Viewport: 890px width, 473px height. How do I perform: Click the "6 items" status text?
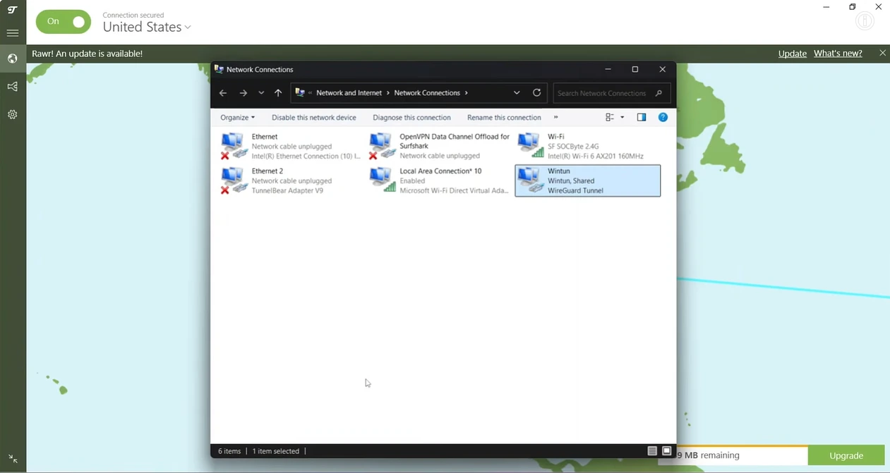229,451
